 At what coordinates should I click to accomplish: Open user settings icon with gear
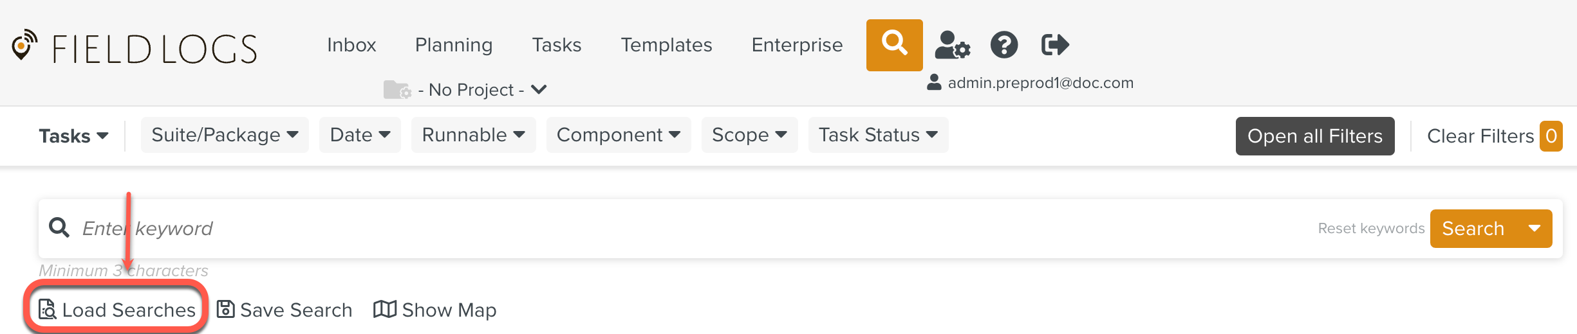[951, 45]
